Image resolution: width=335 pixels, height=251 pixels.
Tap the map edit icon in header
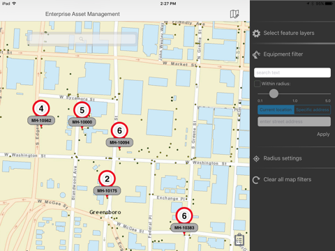234,14
